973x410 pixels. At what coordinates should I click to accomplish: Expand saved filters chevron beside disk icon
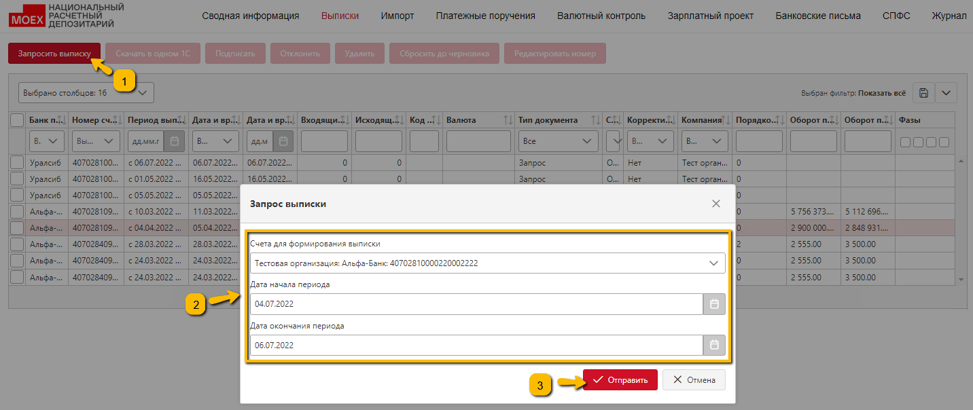tap(946, 93)
